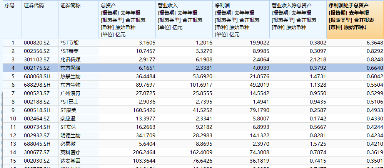Viewport: 384px width, 168px height.
Task: Select stock name 东方网络
Action: click(70, 68)
